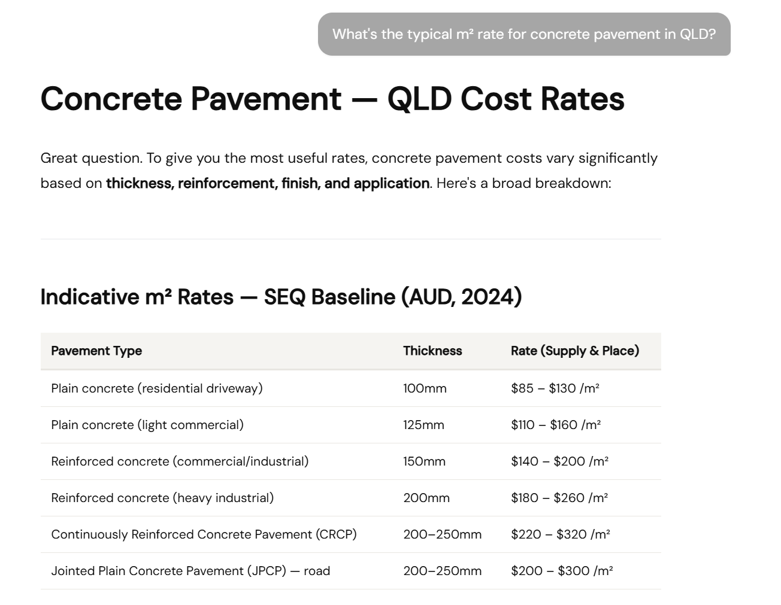Click the 200–250mm thickness cell for CRCP
Image resolution: width=781 pixels, height=605 pixels.
coord(442,534)
